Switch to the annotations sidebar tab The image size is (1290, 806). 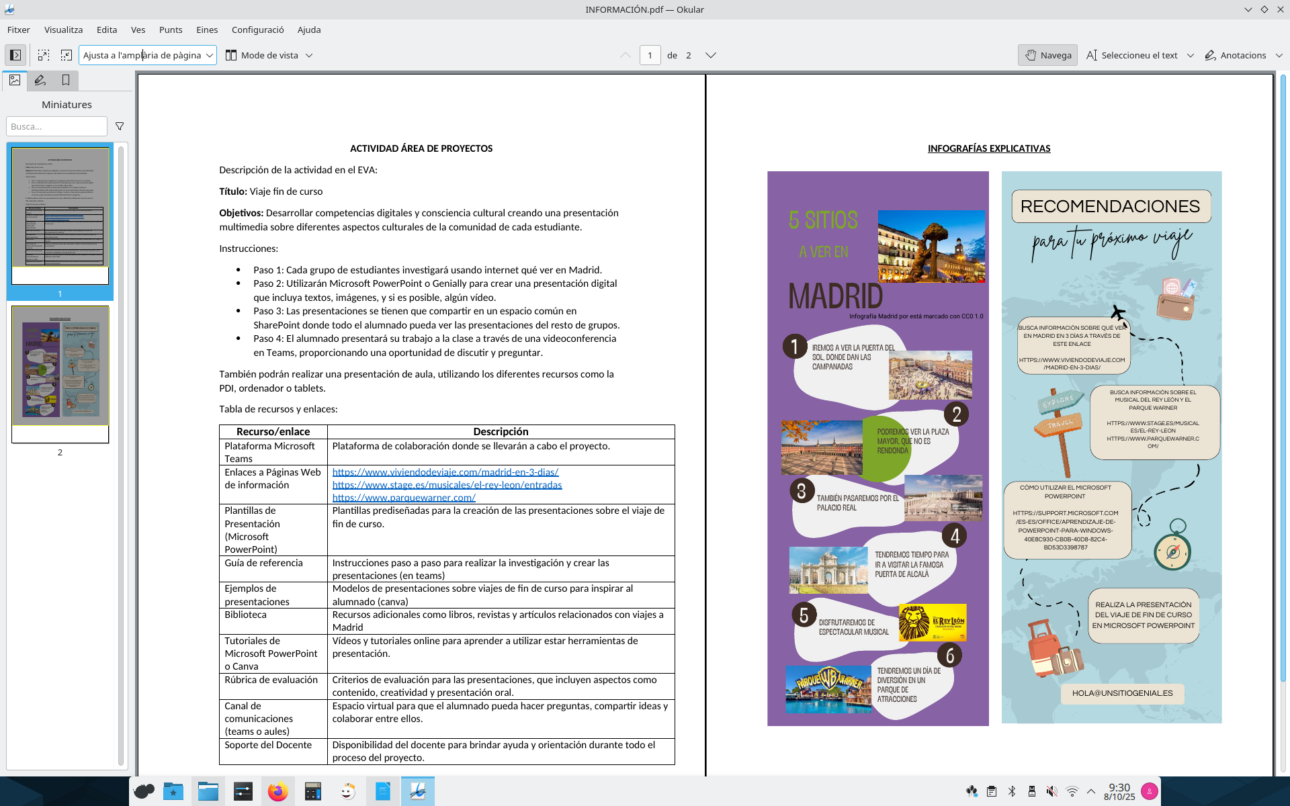pyautogui.click(x=40, y=81)
